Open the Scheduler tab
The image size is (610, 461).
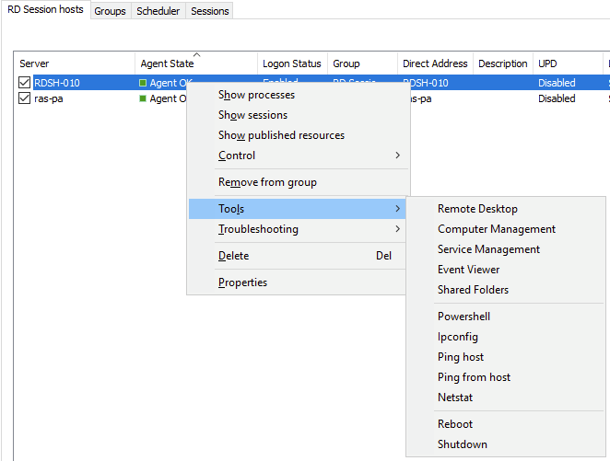(158, 11)
